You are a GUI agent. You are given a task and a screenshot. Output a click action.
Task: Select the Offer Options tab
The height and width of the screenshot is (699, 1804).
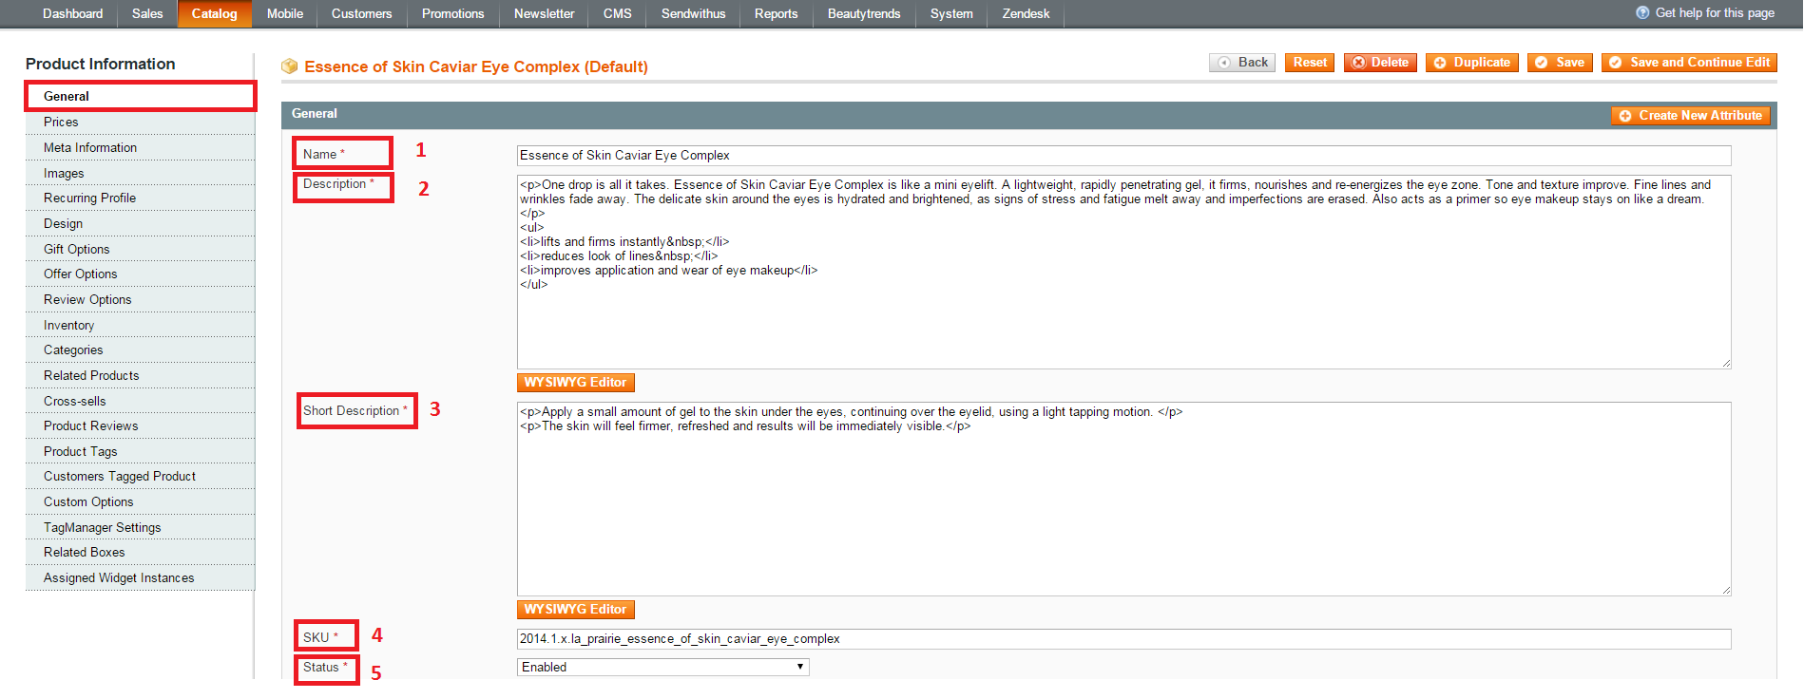pos(141,274)
